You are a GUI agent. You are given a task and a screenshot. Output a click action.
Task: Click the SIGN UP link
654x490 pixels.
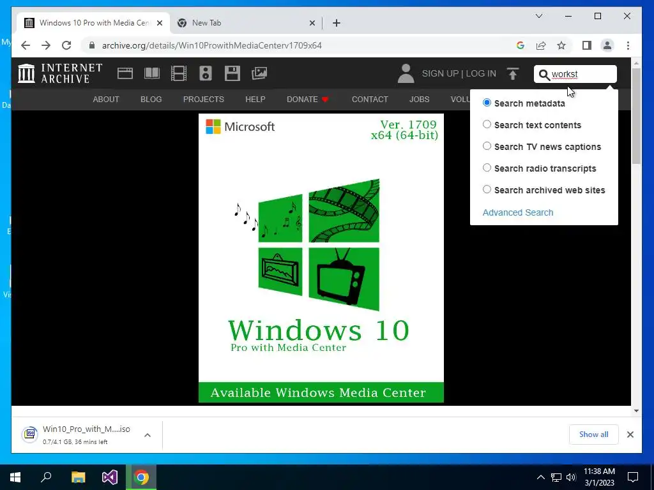(440, 74)
